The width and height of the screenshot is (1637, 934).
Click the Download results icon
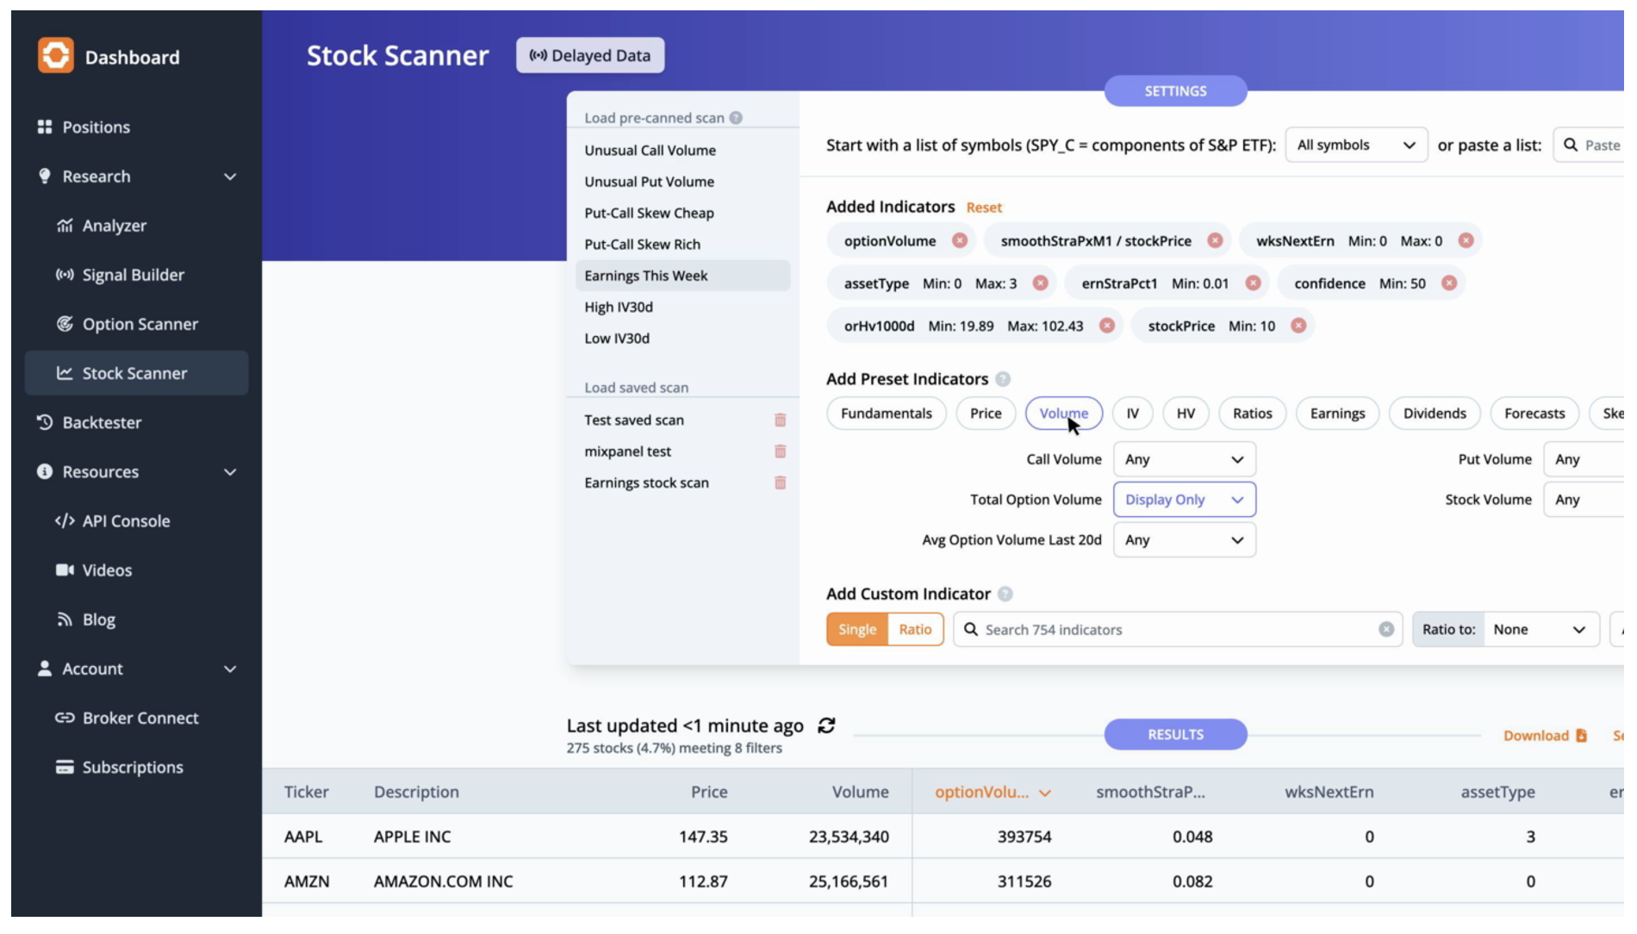(x=1581, y=735)
